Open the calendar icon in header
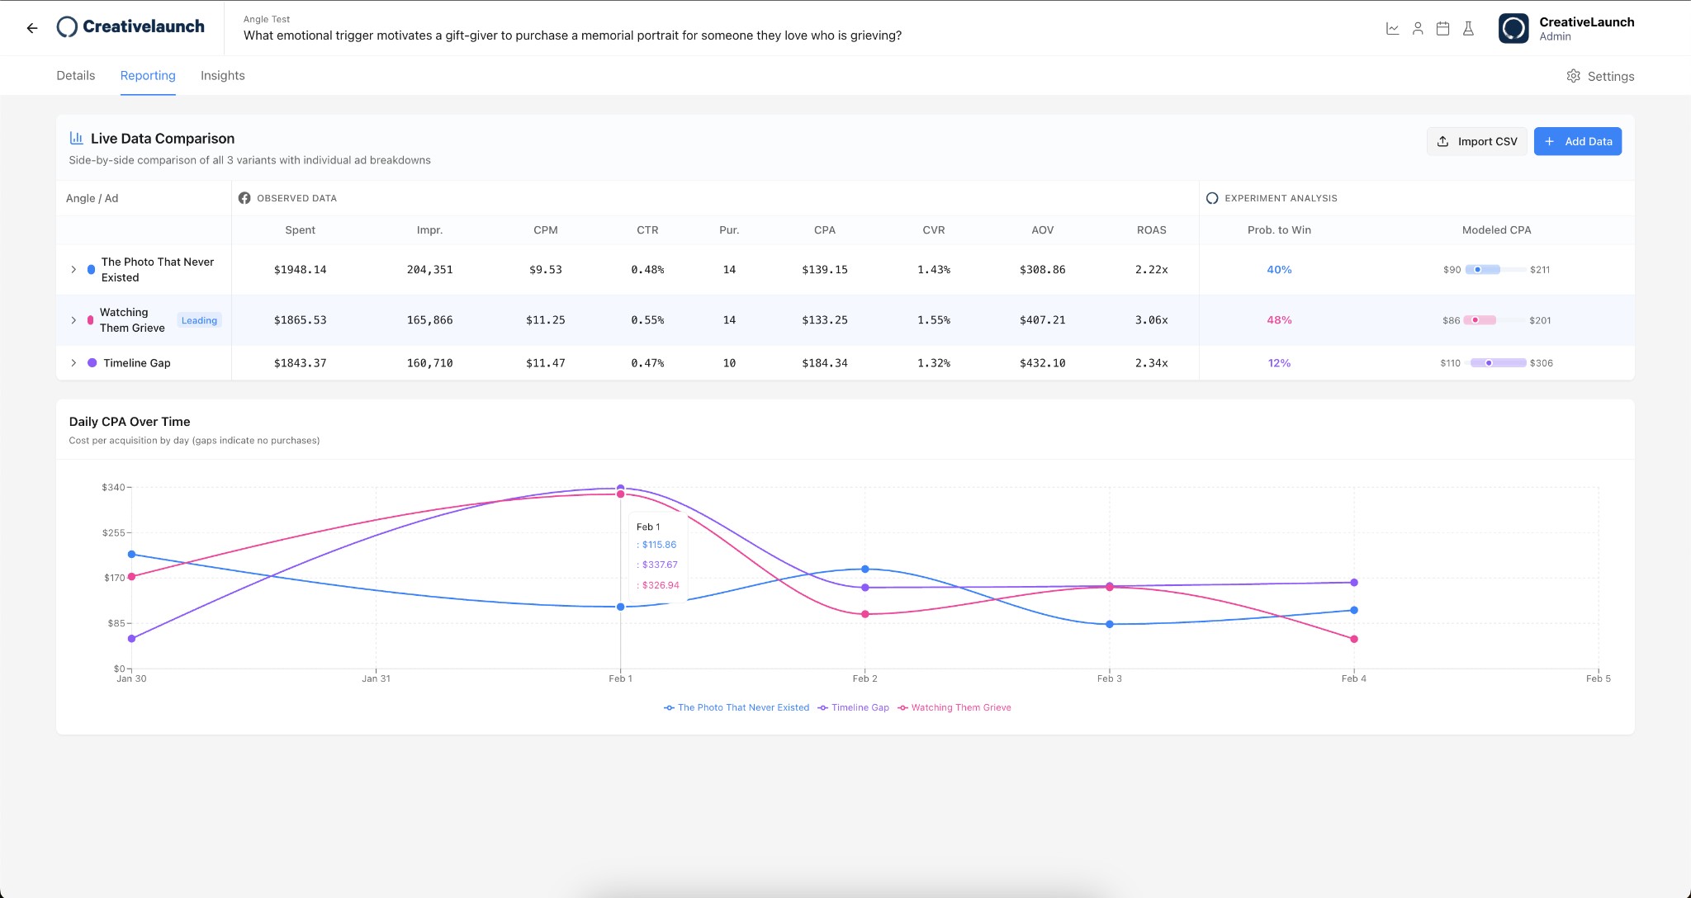This screenshot has height=898, width=1691. [x=1442, y=28]
